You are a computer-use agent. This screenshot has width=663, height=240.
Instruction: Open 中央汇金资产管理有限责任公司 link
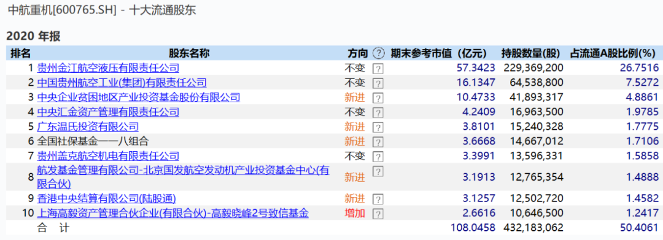tap(108, 112)
